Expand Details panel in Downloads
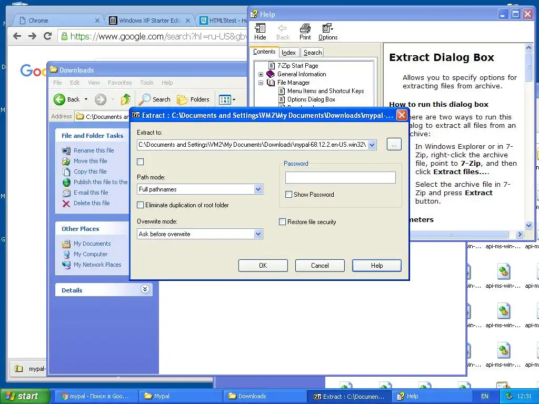 tap(145, 289)
